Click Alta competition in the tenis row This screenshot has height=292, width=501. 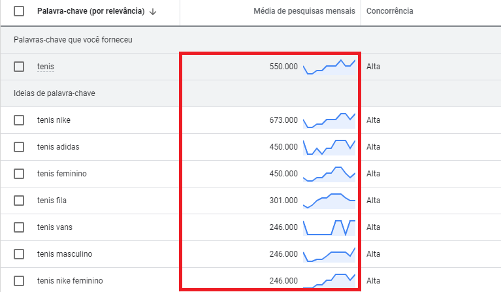(x=373, y=67)
